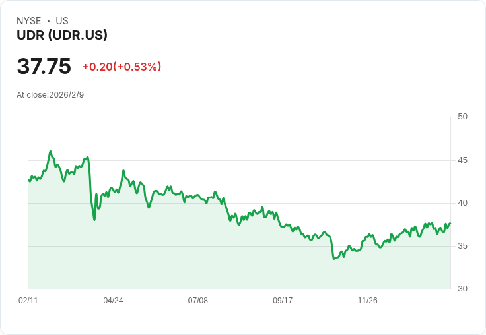Select the 04/24 date on x-axis
Screen dimensions: 486x335
(x=113, y=301)
